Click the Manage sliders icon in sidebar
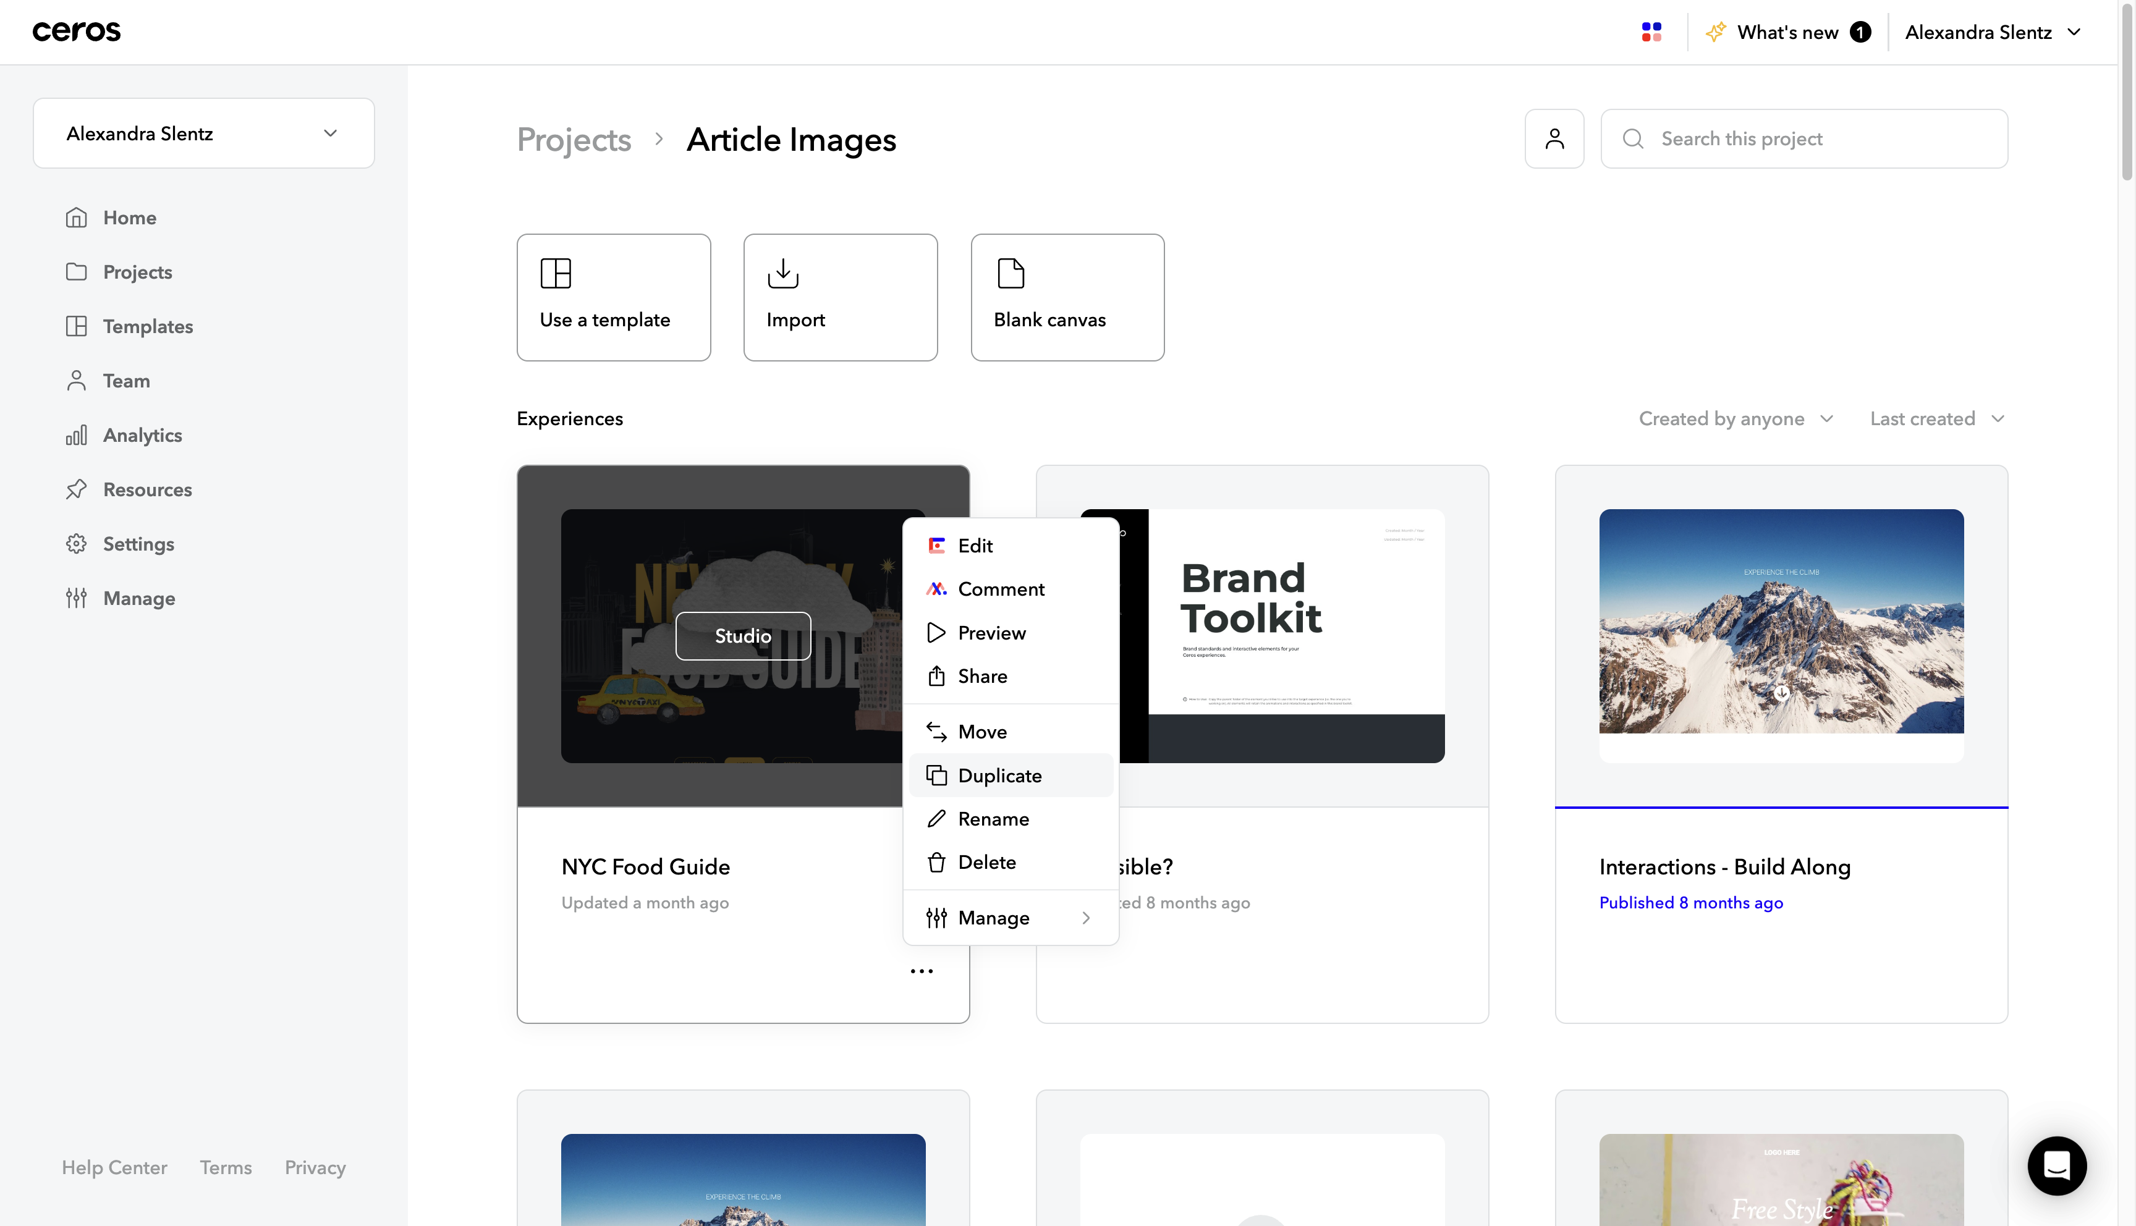This screenshot has height=1226, width=2136. pos(77,598)
